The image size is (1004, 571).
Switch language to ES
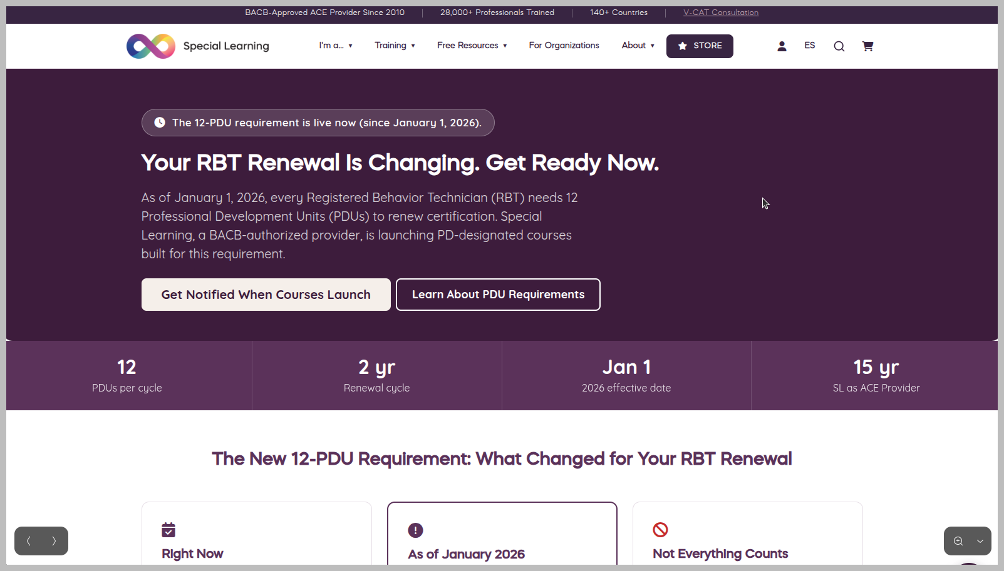point(810,46)
